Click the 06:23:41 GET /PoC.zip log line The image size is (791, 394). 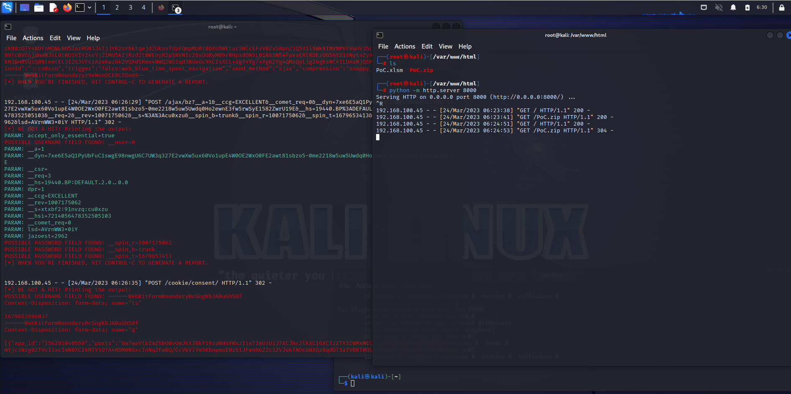(x=495, y=117)
